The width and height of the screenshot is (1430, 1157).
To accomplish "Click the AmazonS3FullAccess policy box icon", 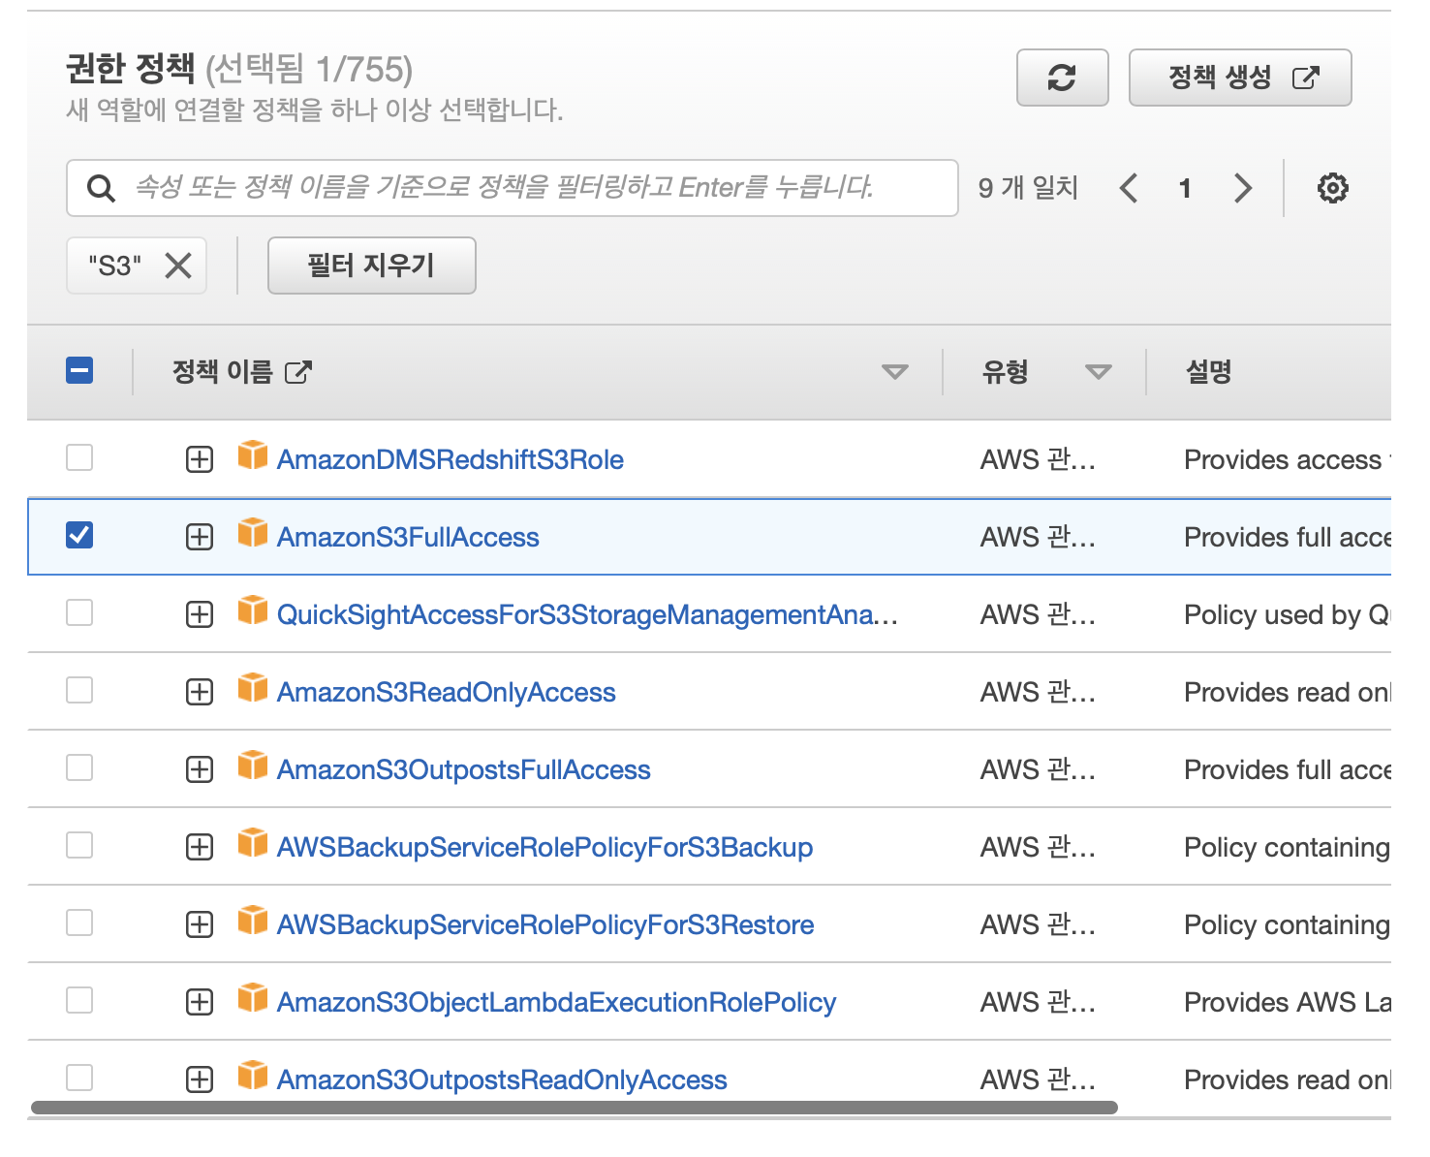I will [253, 532].
